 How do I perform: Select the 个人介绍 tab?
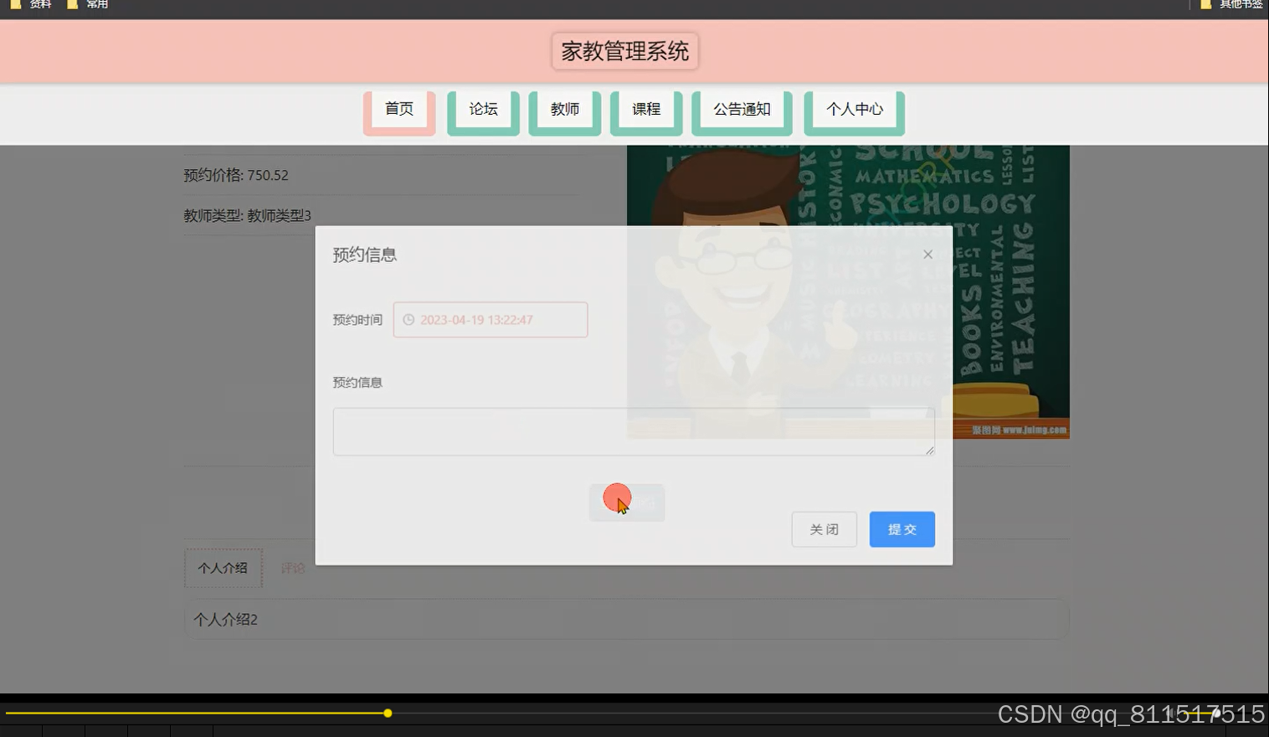pyautogui.click(x=223, y=568)
